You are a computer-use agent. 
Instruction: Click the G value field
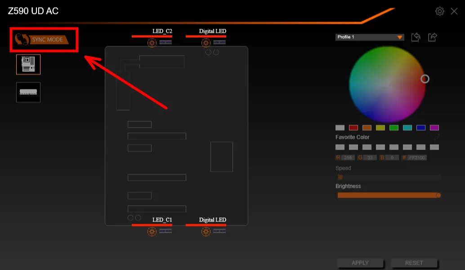click(370, 158)
